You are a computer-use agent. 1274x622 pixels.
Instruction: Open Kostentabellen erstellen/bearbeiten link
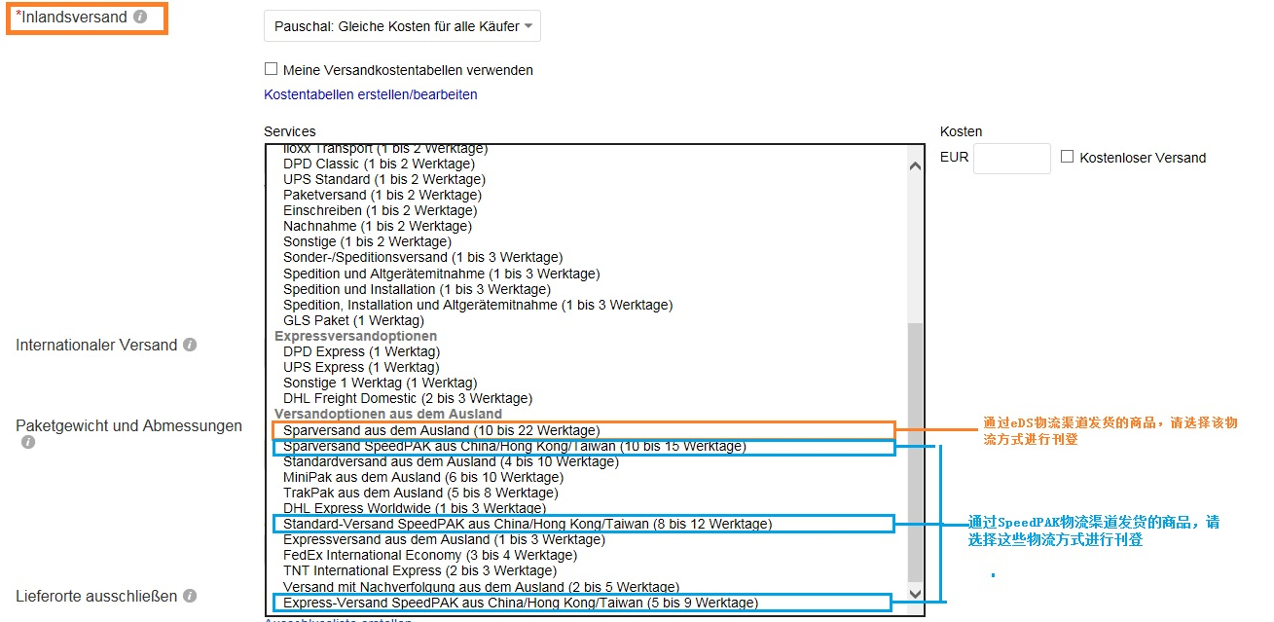(370, 94)
